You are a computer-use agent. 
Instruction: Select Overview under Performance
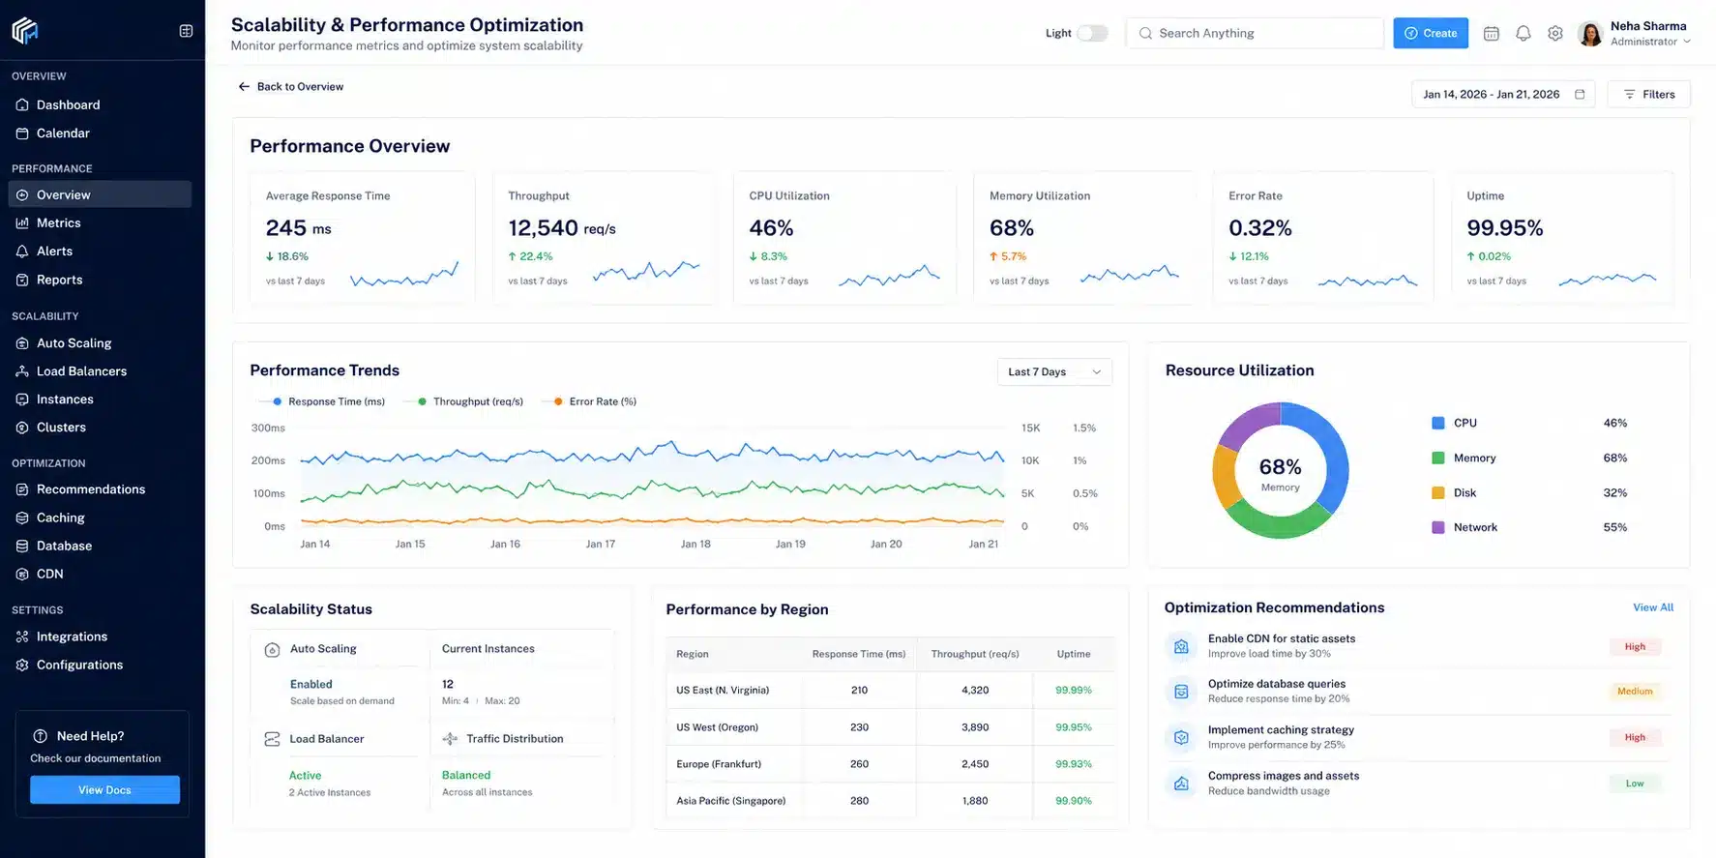point(100,194)
